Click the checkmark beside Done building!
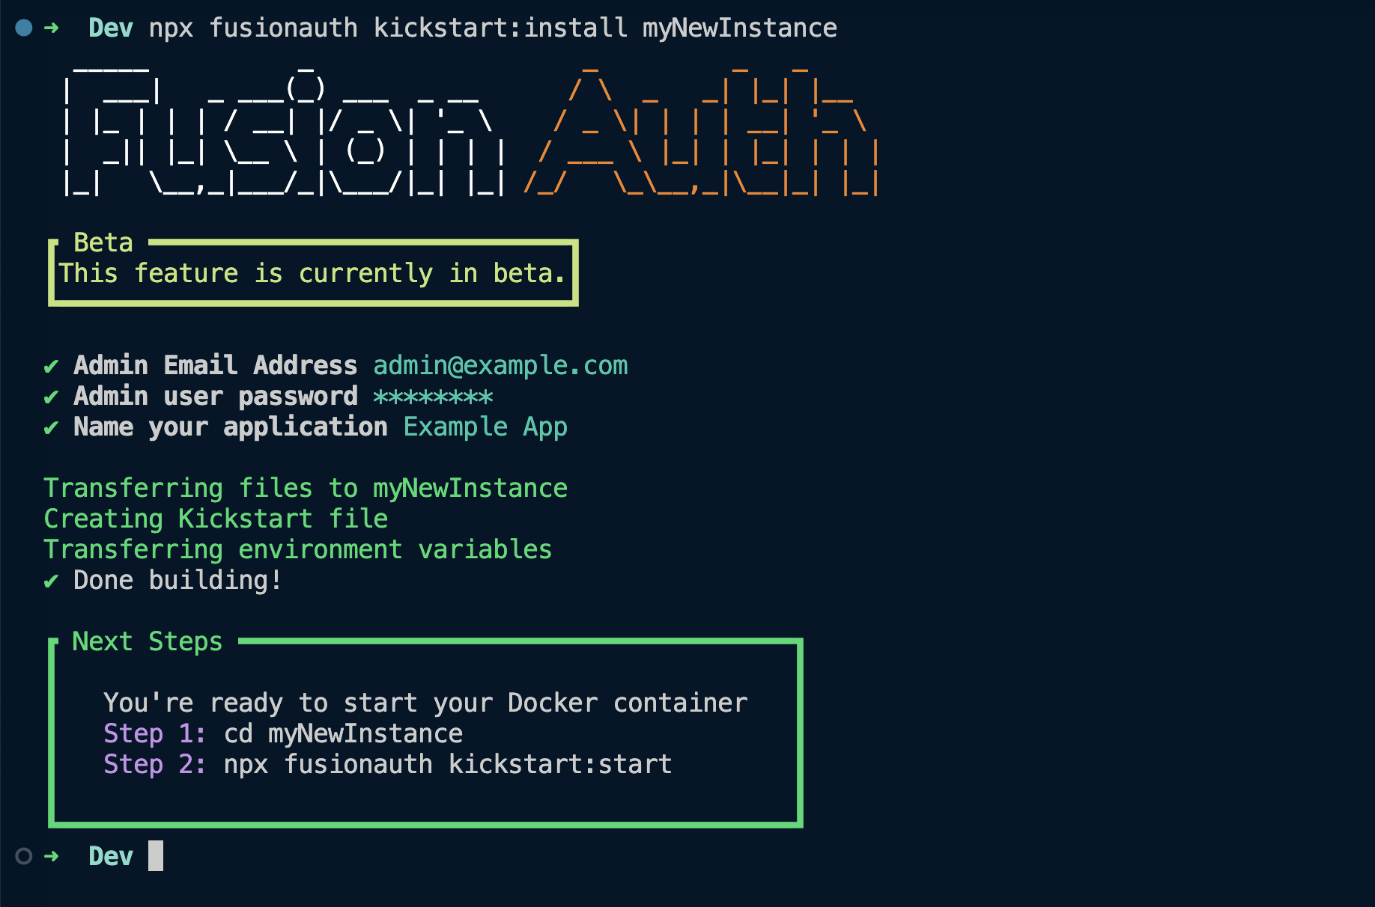This screenshot has height=907, width=1375. pos(51,581)
